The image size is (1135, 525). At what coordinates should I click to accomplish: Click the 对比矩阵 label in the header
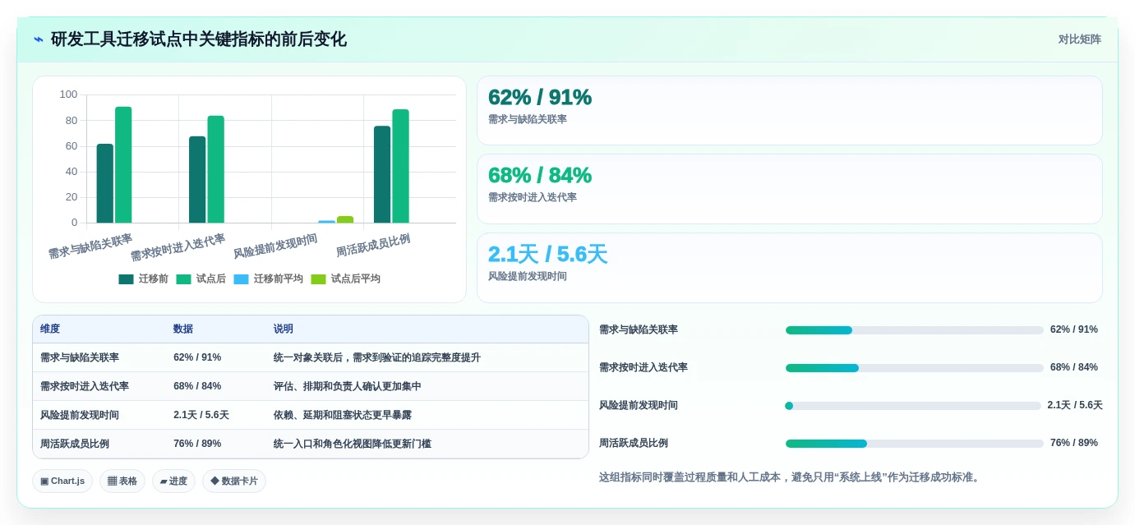pos(1079,39)
